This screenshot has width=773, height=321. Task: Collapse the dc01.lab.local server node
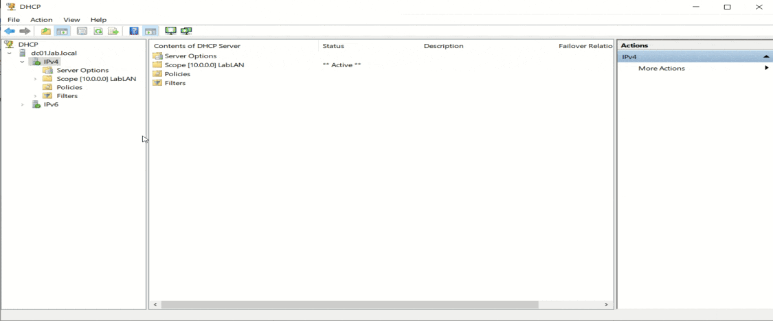click(x=10, y=53)
